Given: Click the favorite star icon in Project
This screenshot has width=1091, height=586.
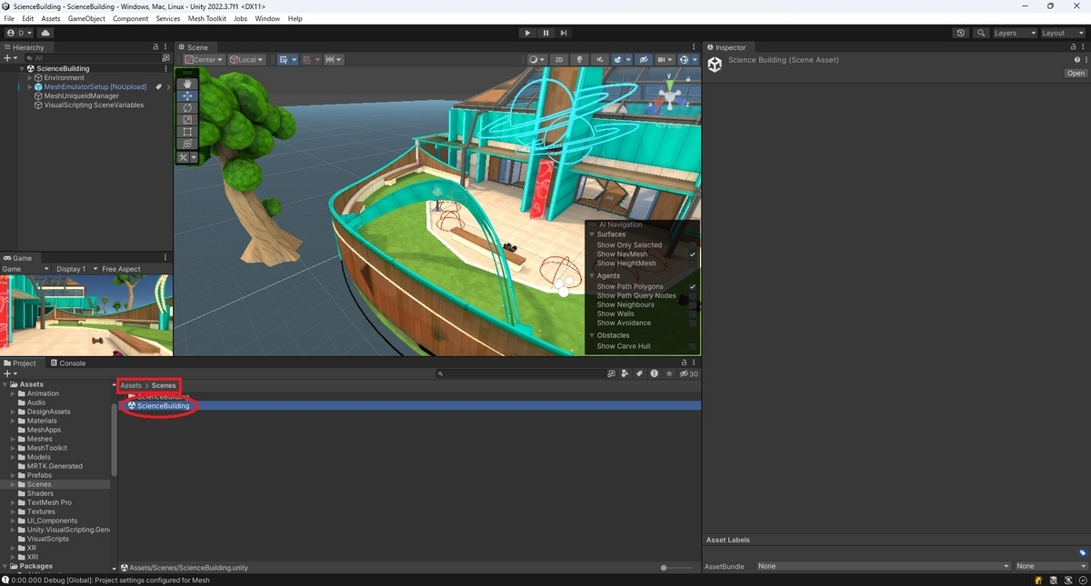Looking at the screenshot, I should click(669, 373).
